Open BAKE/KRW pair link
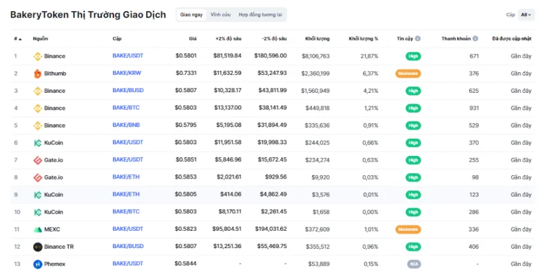This screenshot has width=551, height=270. pyautogui.click(x=127, y=73)
